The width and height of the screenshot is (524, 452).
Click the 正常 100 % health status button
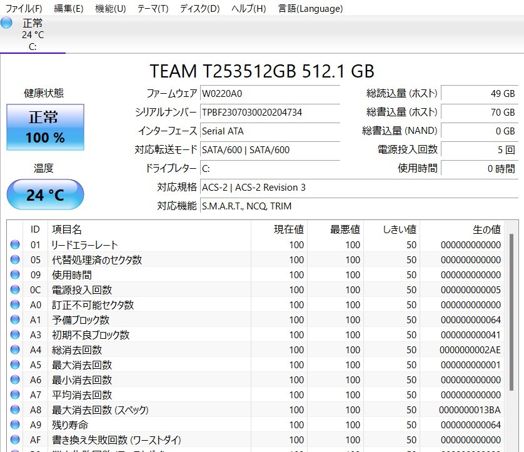point(45,128)
